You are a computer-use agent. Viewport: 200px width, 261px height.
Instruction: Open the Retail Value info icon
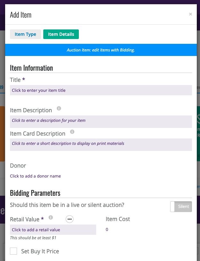point(51,217)
